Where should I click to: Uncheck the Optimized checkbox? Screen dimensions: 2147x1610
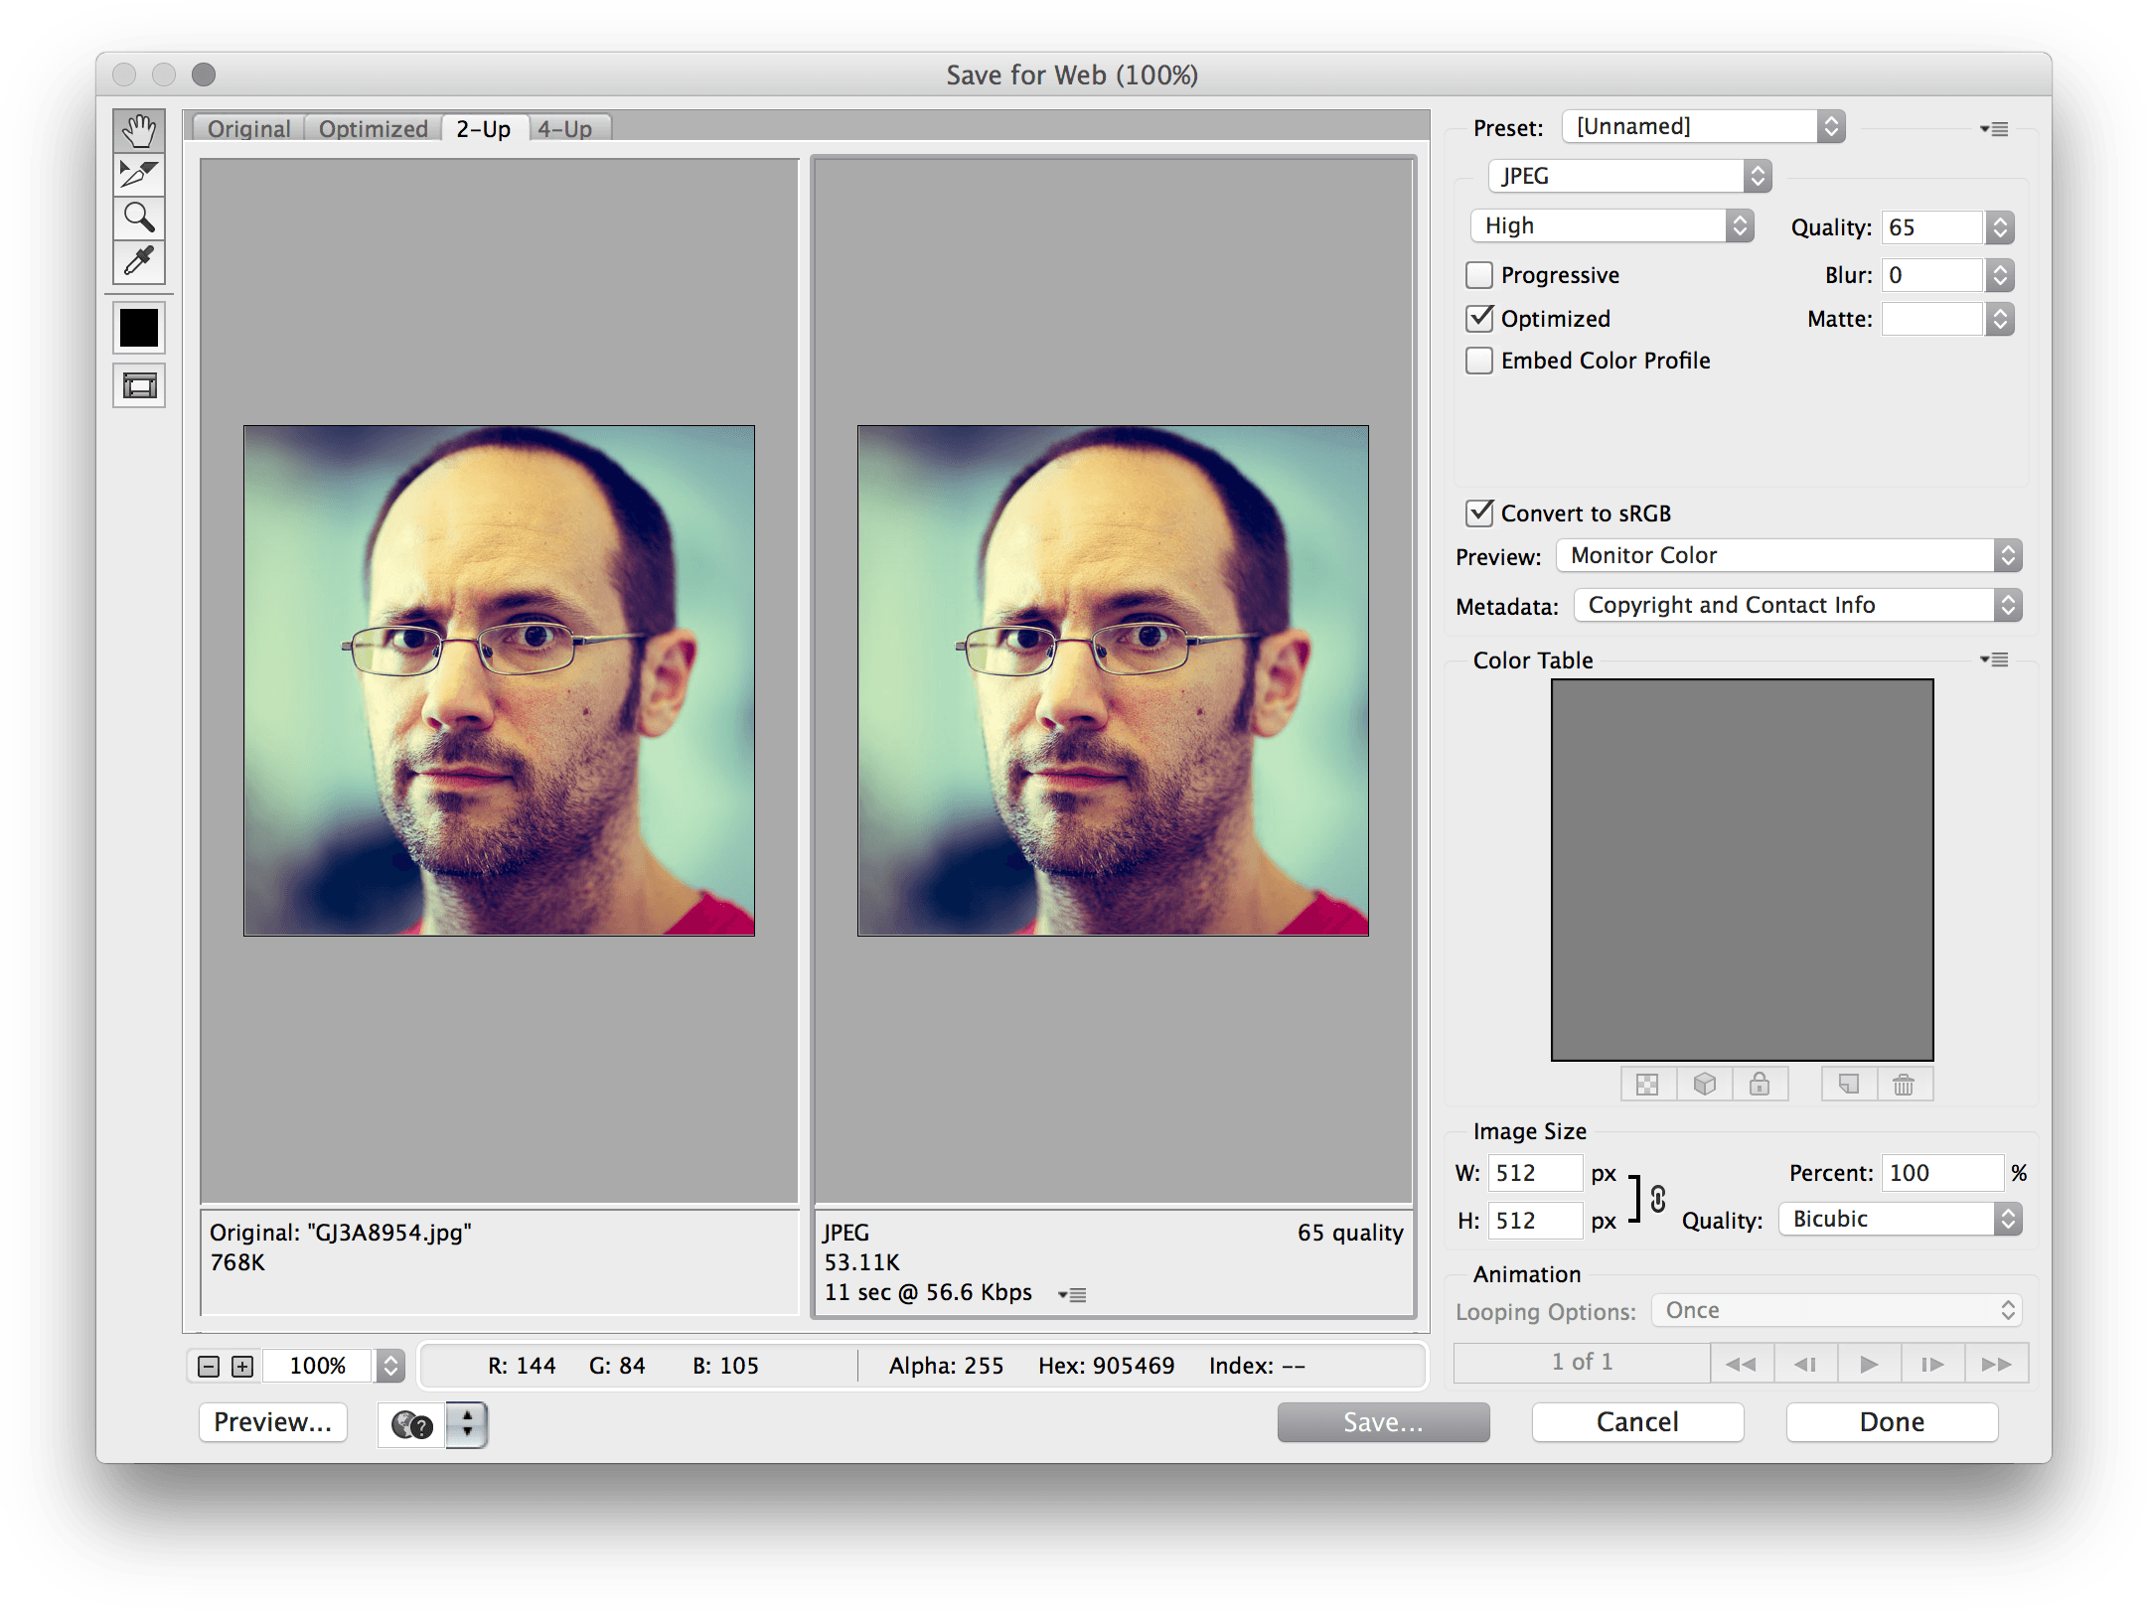tap(1479, 319)
